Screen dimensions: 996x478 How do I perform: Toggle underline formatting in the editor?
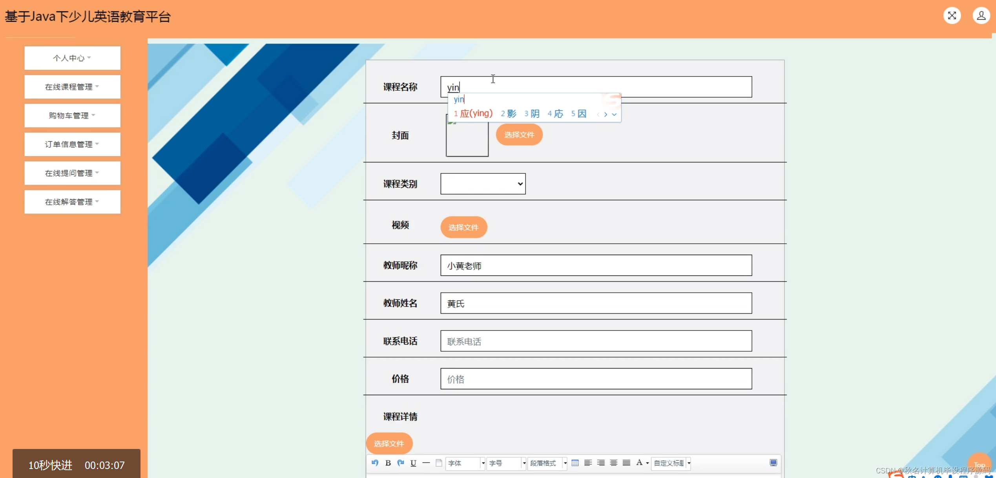[x=413, y=463]
